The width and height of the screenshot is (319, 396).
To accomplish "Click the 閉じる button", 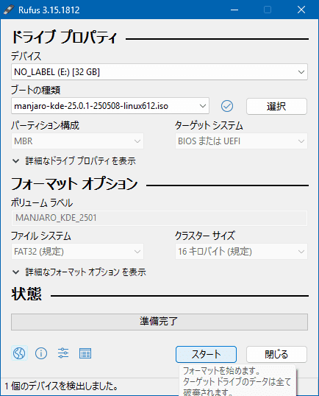I will click(276, 354).
